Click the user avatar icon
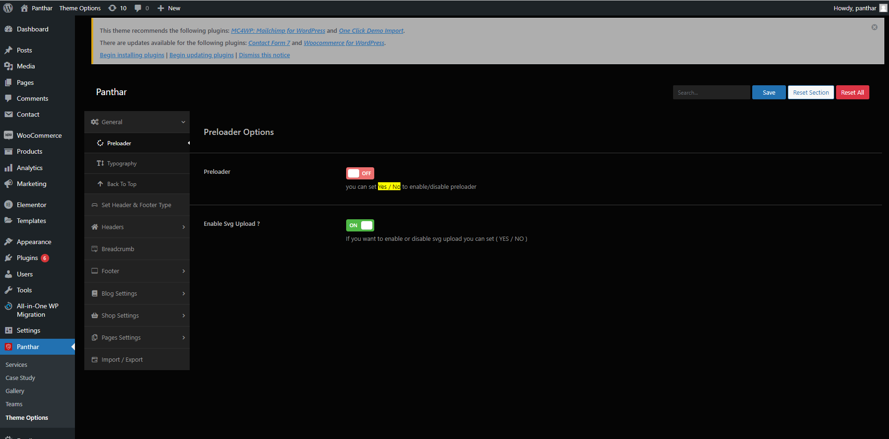 coord(883,8)
